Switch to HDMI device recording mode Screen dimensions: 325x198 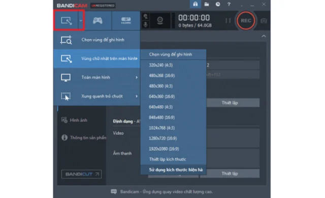click(126, 21)
